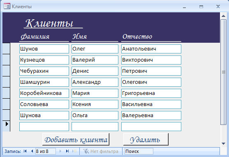Click the Имя column header label
This screenshot has width=229, height=157.
[x=80, y=37]
